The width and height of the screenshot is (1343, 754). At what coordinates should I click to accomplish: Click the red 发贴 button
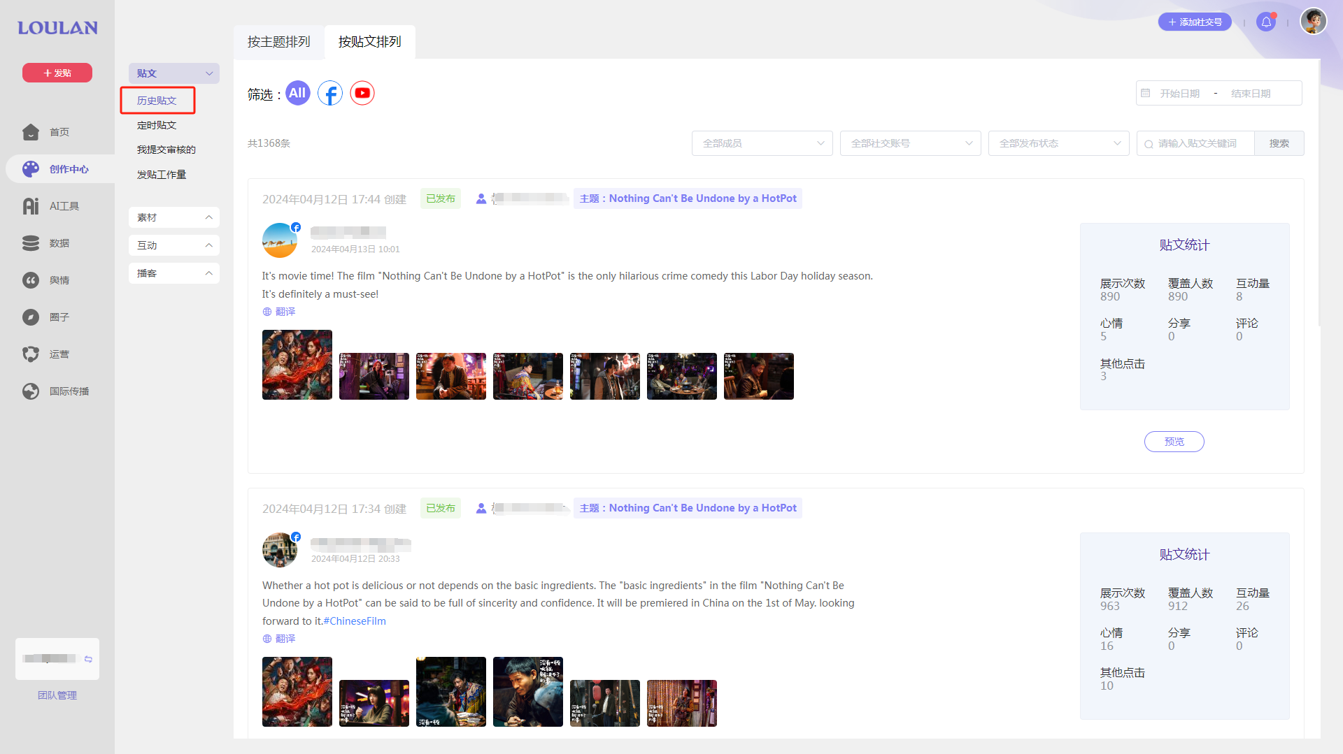57,73
